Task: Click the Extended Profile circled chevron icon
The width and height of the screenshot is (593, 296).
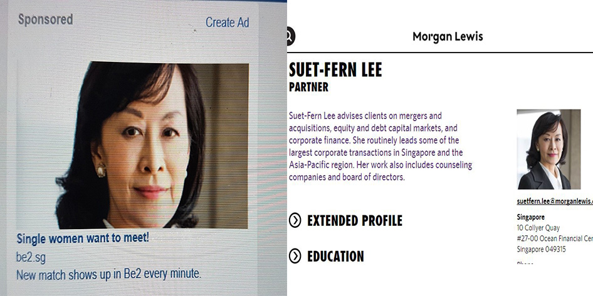Action: (x=295, y=220)
